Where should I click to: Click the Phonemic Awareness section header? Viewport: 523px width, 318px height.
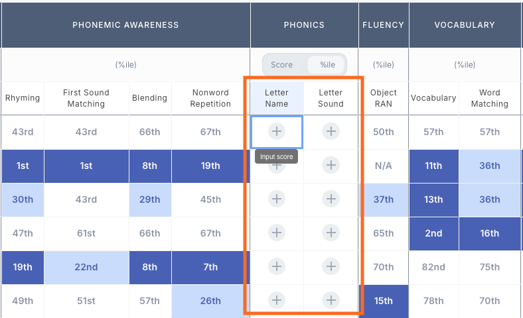125,25
